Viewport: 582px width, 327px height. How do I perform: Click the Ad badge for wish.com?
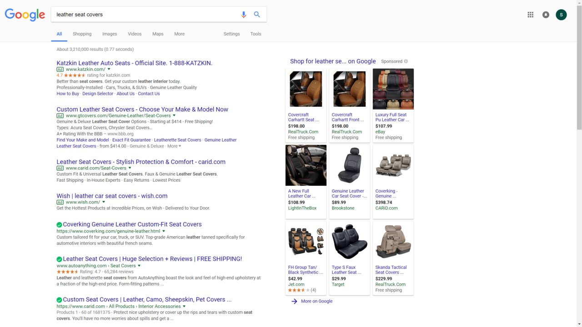point(60,202)
